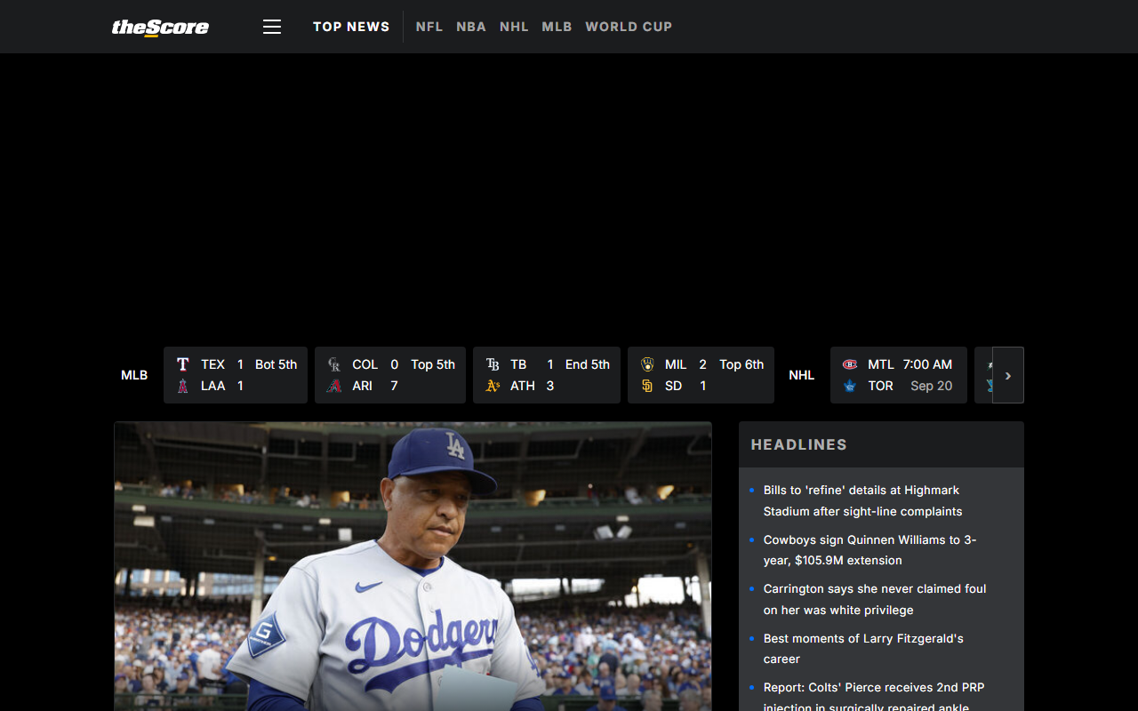
Task: Open the NBA section
Action: pos(471,27)
